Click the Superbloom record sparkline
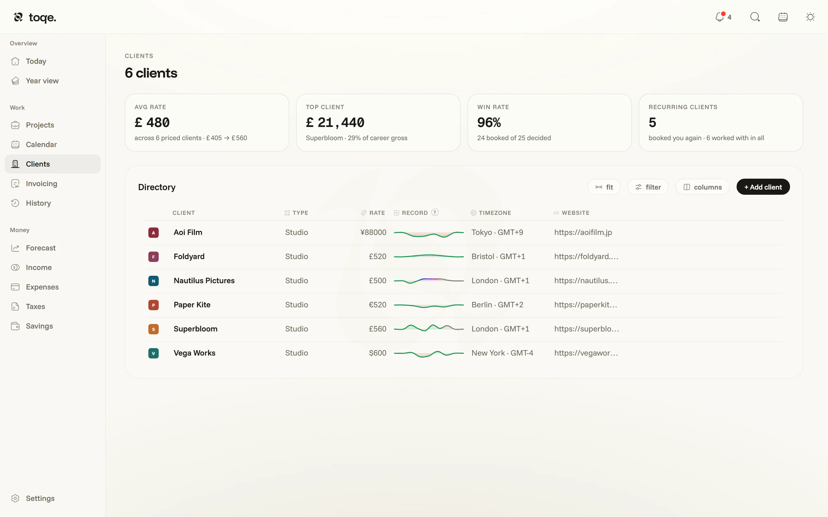This screenshot has width=828, height=517. [x=429, y=328]
